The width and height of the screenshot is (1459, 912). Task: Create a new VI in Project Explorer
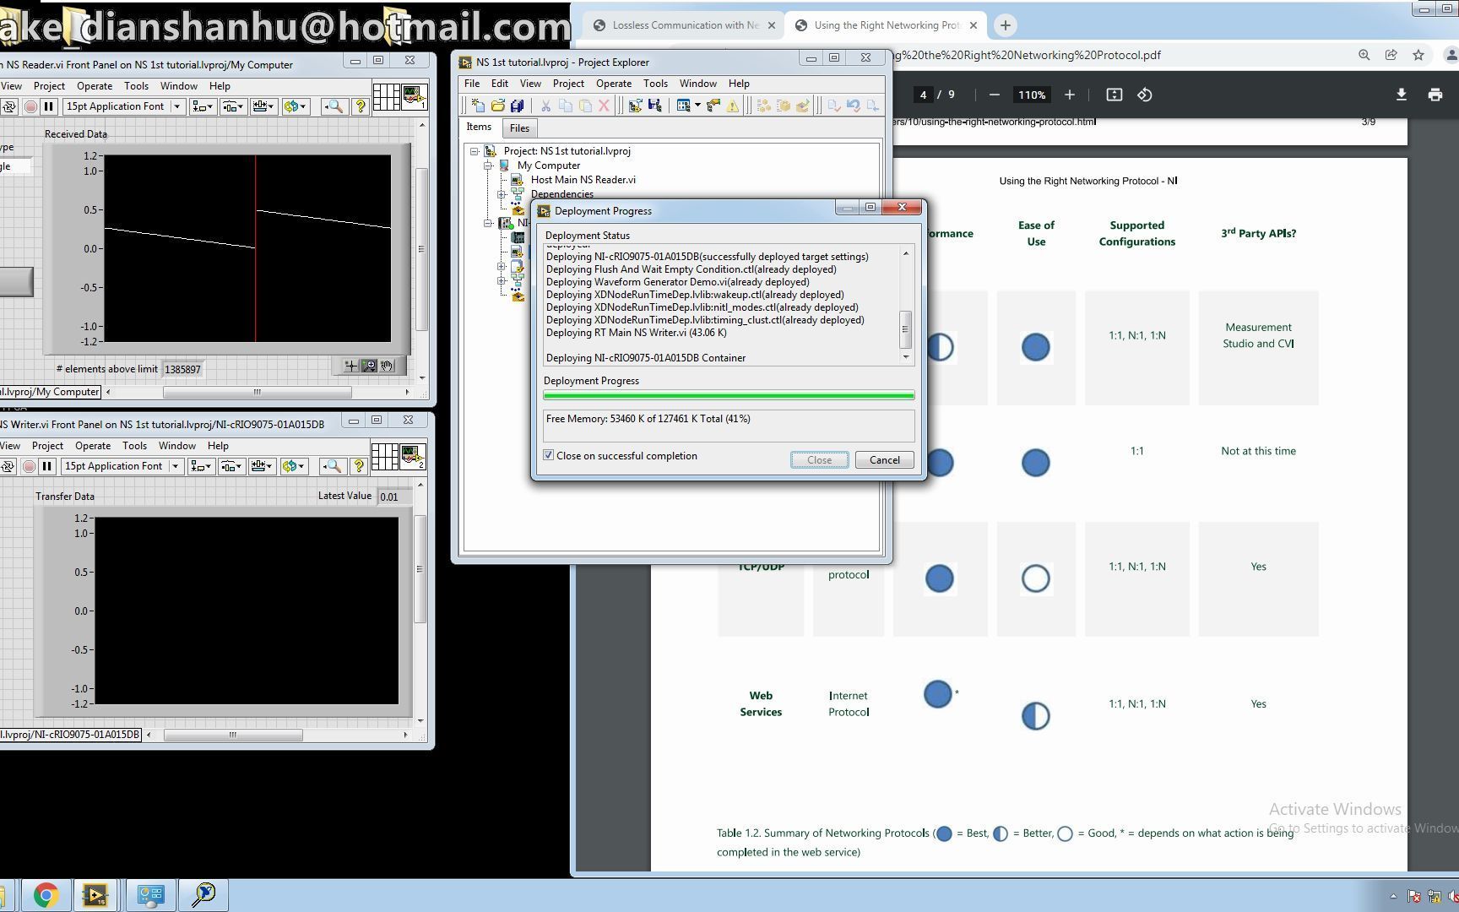[x=477, y=106]
